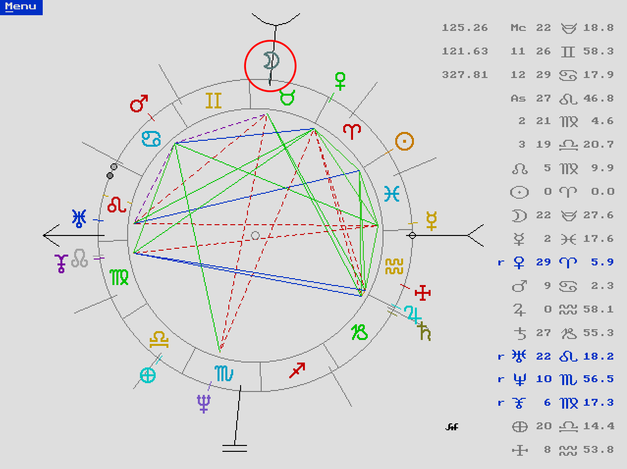Select the purple Pluto glyph at left
627x469 pixels.
pos(61,263)
